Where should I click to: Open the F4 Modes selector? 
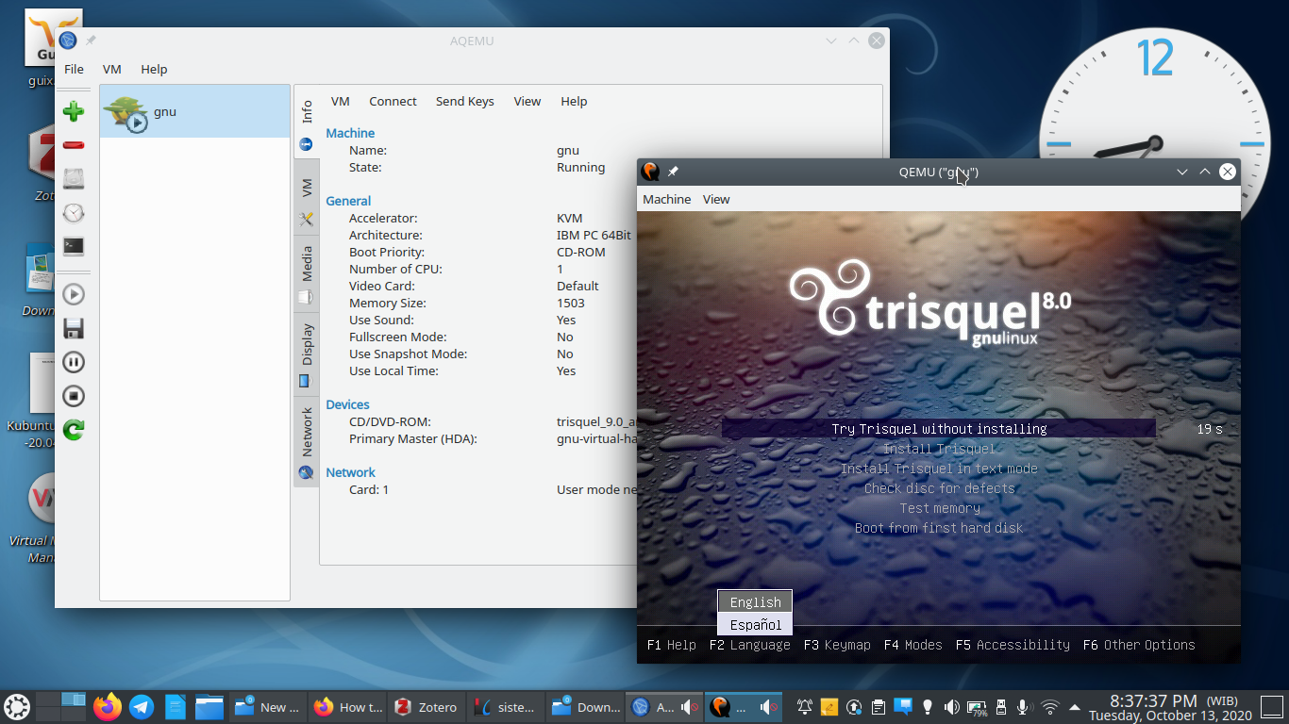click(x=913, y=645)
